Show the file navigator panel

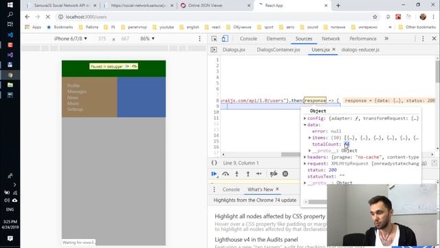click(x=214, y=50)
